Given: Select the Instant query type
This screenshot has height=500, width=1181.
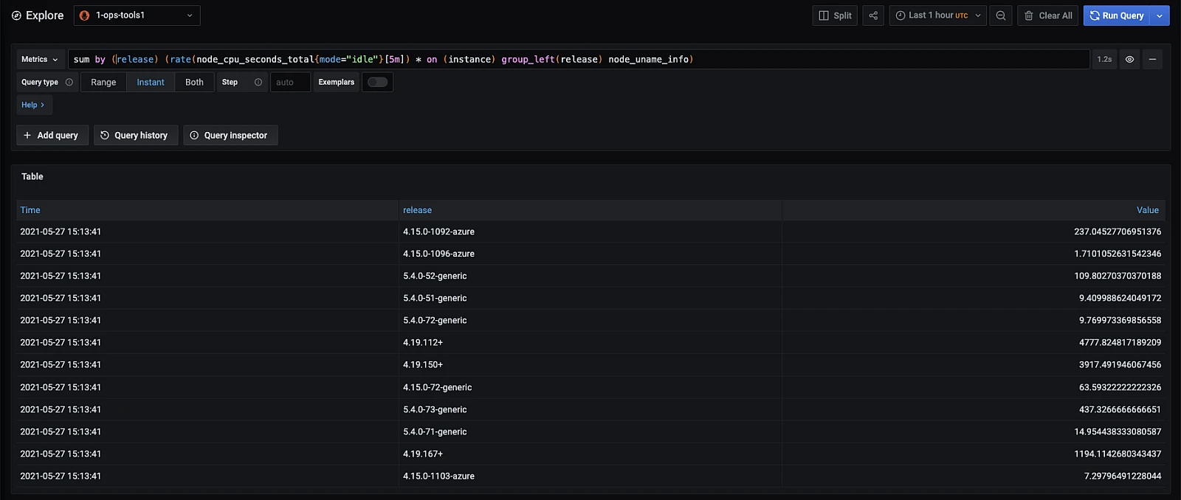Looking at the screenshot, I should [151, 82].
